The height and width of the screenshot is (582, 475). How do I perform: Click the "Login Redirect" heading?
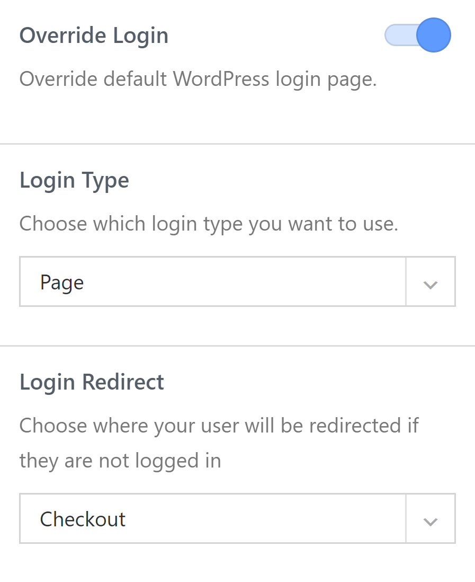[x=92, y=382]
